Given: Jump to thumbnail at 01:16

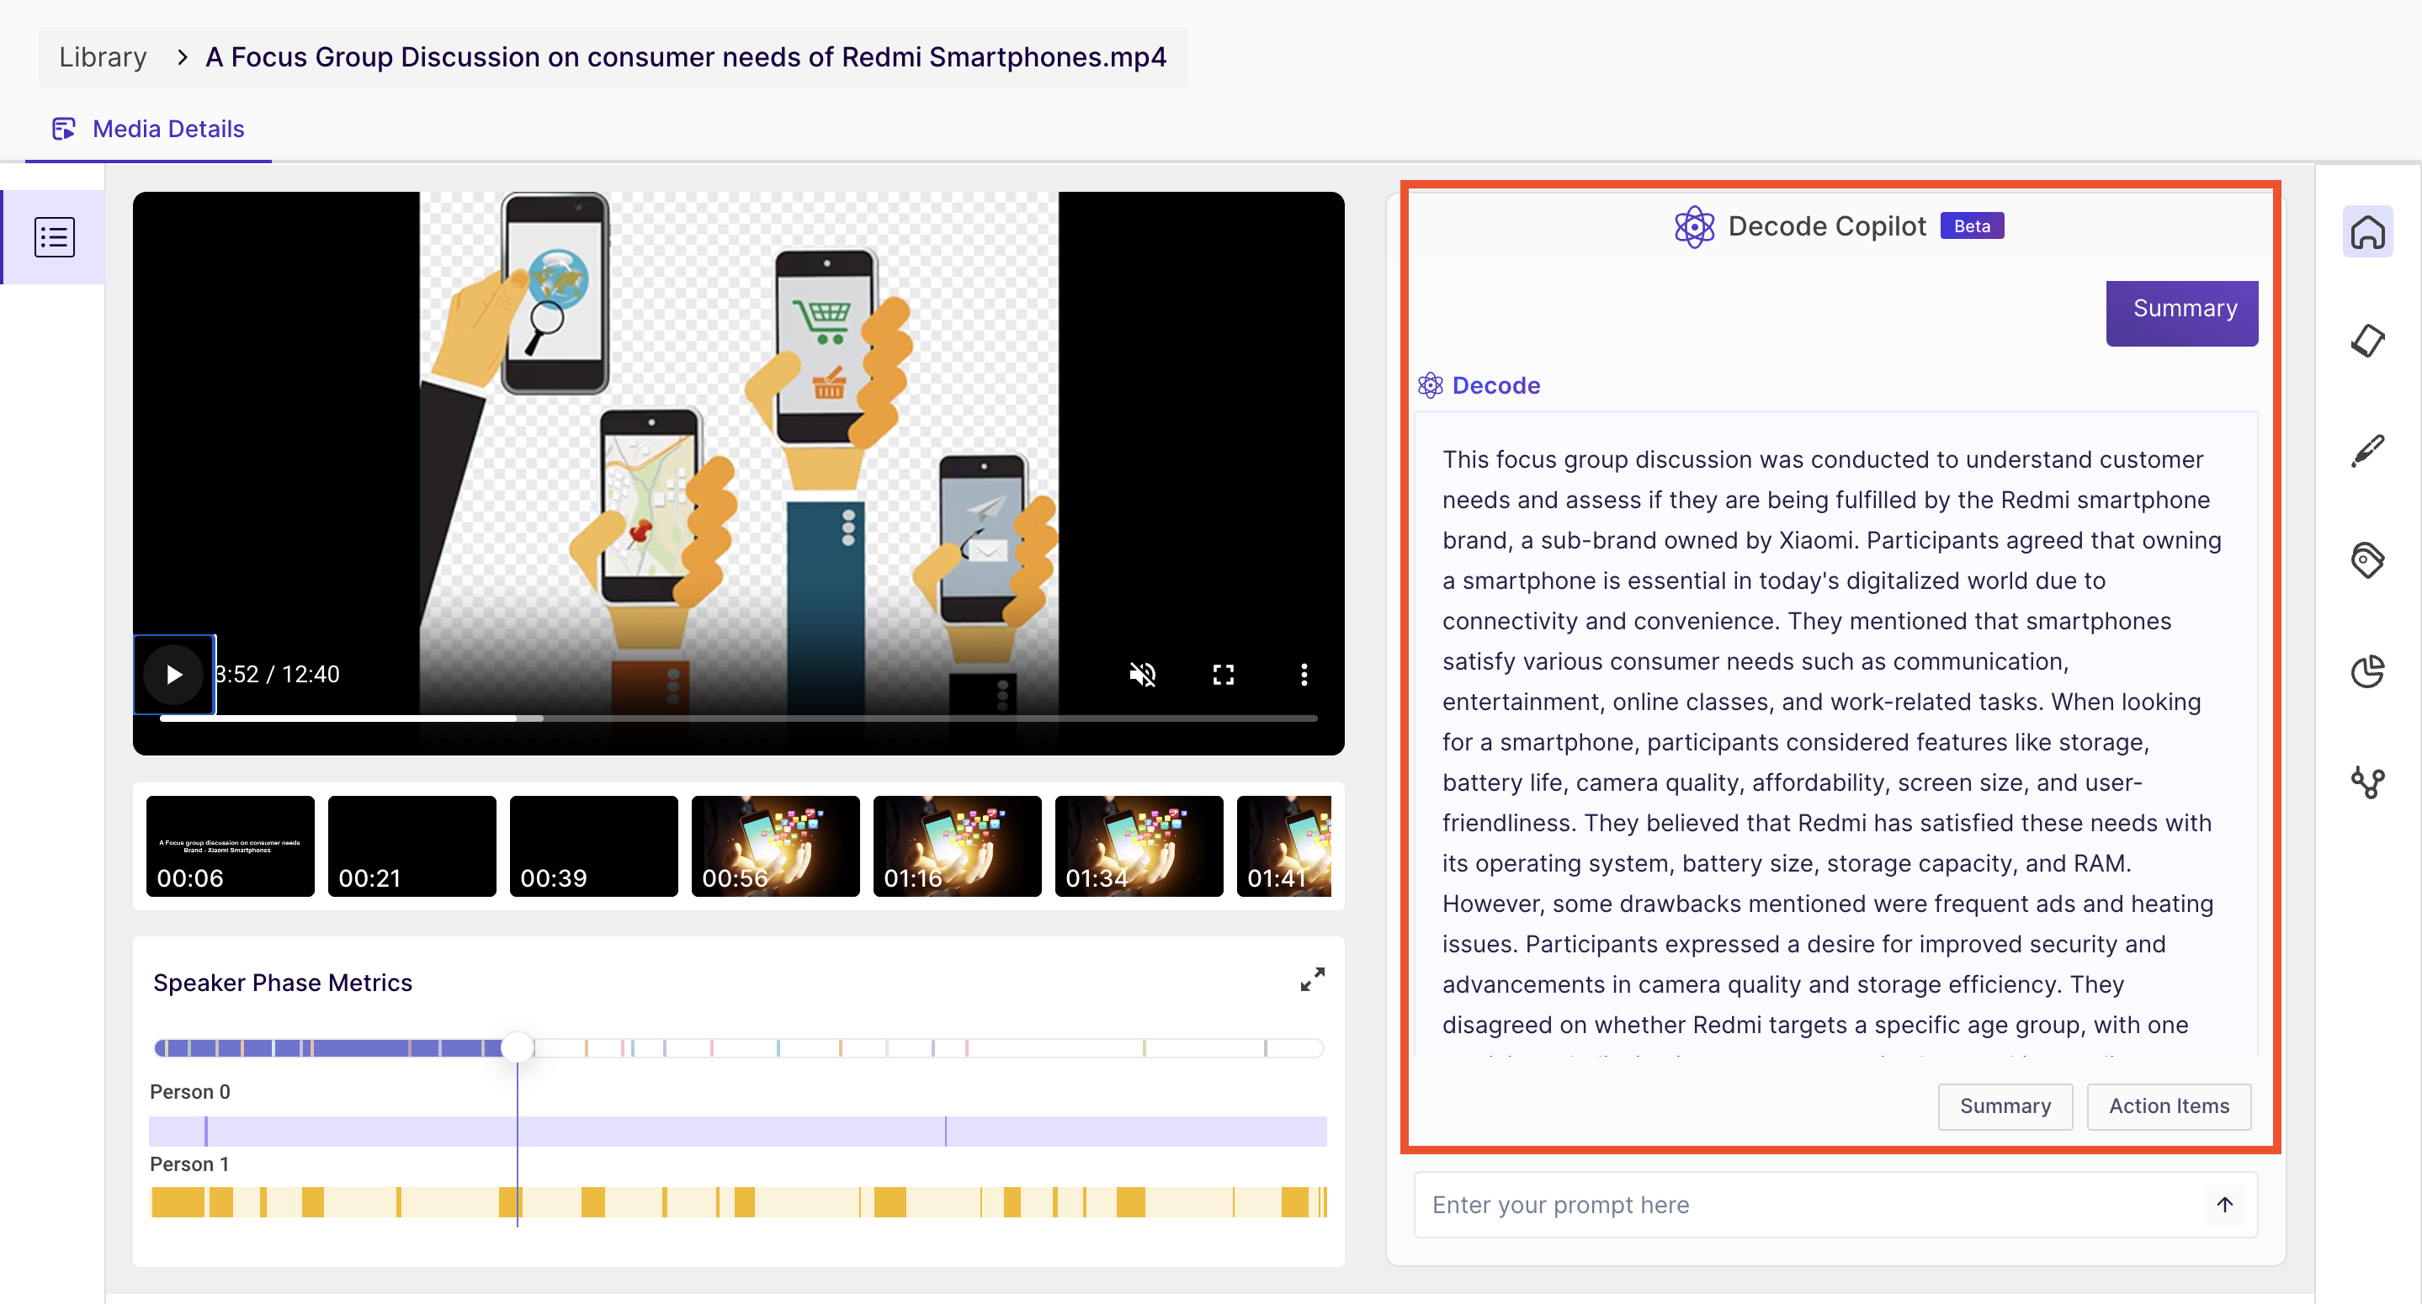Looking at the screenshot, I should tap(957, 846).
